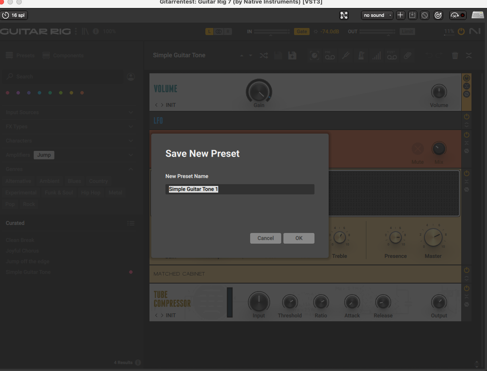Open the 'no sound' preset dropdown
Screen dimensions: 487x371
pyautogui.click(x=377, y=15)
